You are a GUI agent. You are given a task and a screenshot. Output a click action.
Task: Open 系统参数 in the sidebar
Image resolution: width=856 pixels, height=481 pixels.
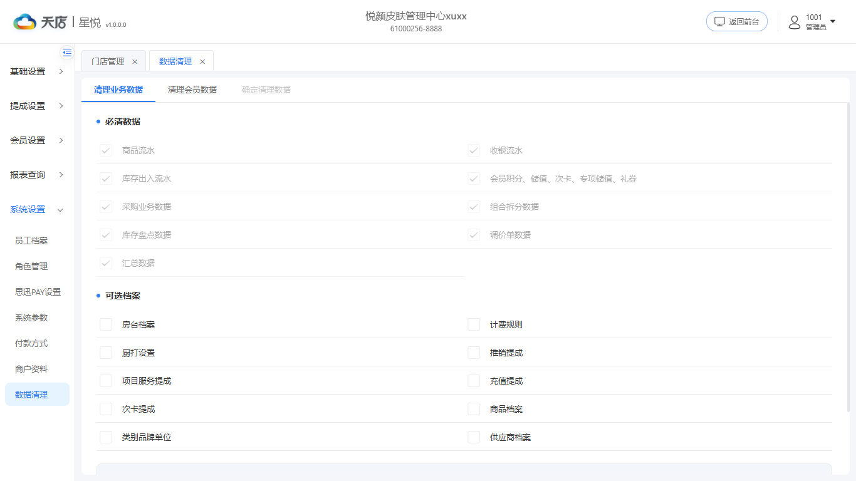38,318
